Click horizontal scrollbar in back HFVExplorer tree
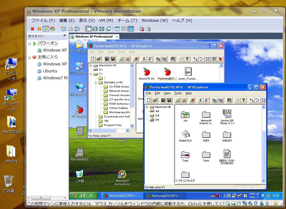Viewport: 286px width, 209px height. pos(104,131)
